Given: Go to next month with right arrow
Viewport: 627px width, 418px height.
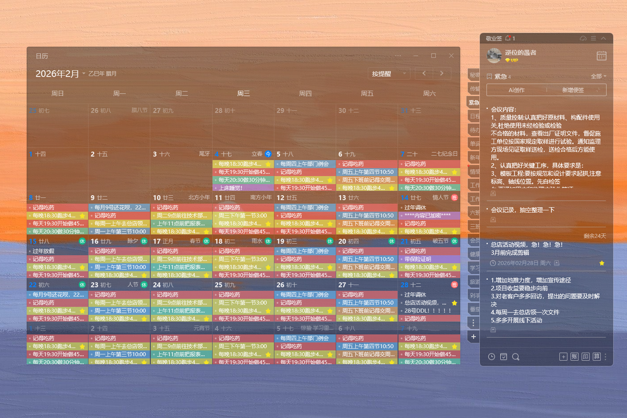Looking at the screenshot, I should pos(442,73).
